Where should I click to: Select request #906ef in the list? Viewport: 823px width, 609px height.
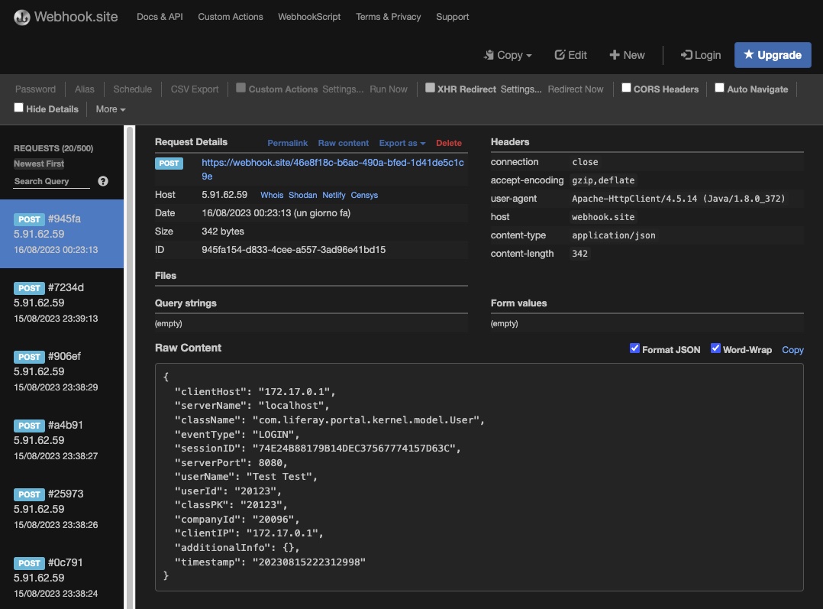click(62, 371)
